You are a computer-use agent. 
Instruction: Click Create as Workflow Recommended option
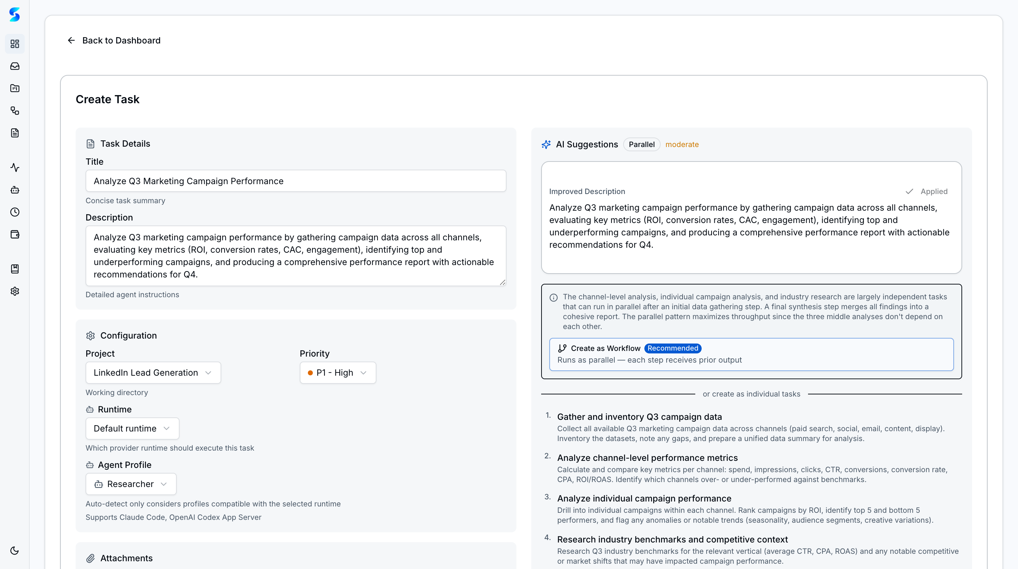pyautogui.click(x=751, y=354)
